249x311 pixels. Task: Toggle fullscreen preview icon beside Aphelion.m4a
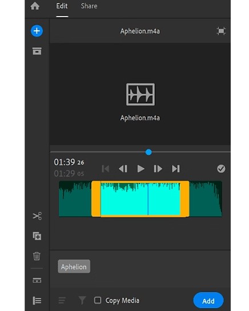(221, 31)
